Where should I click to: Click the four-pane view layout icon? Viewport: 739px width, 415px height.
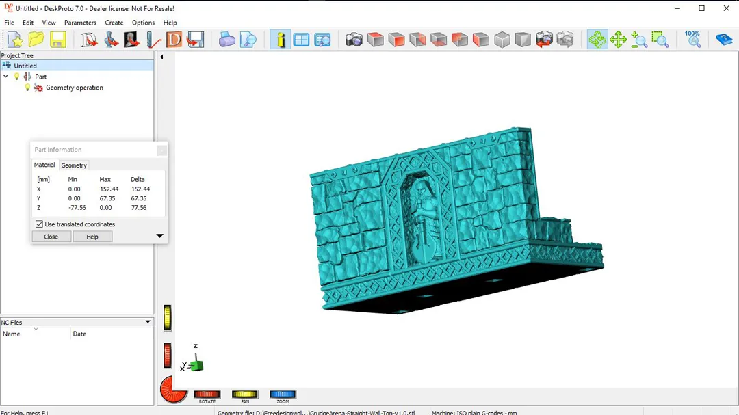pos(301,40)
